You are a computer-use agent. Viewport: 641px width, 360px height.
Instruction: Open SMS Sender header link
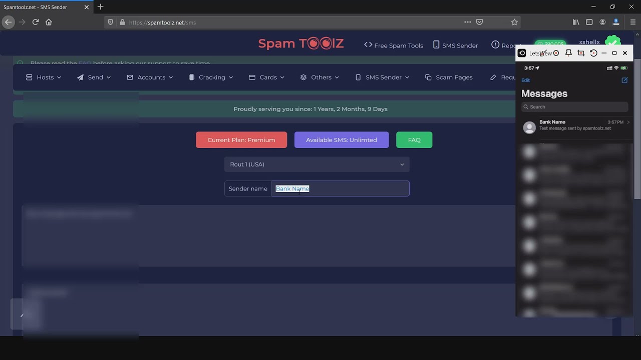pos(455,45)
